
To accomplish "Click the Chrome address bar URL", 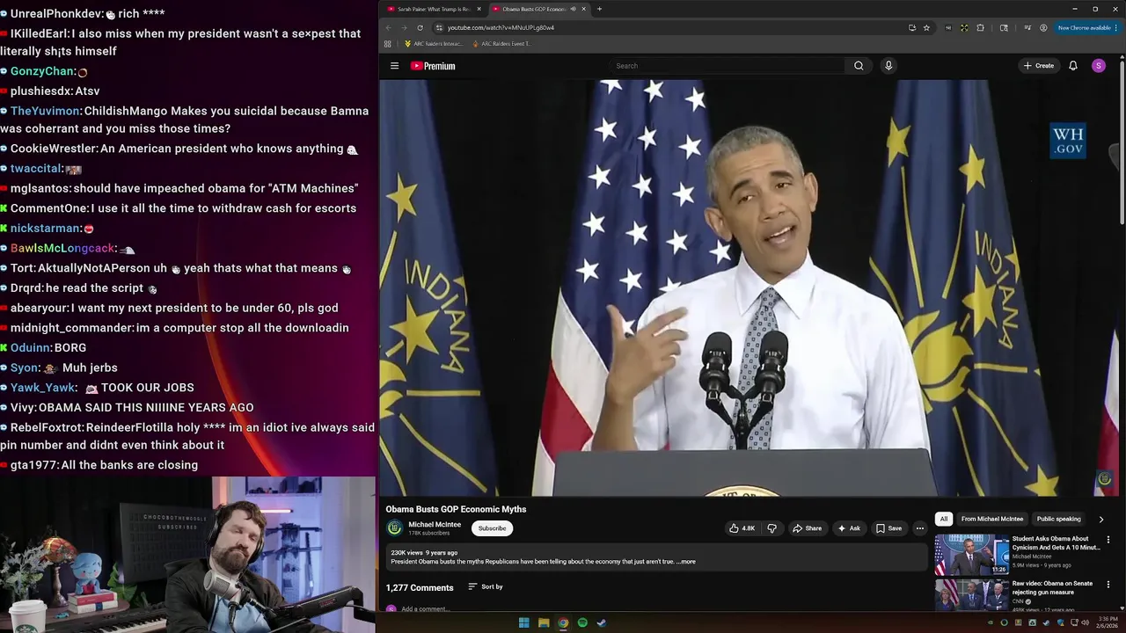I will coord(501,27).
